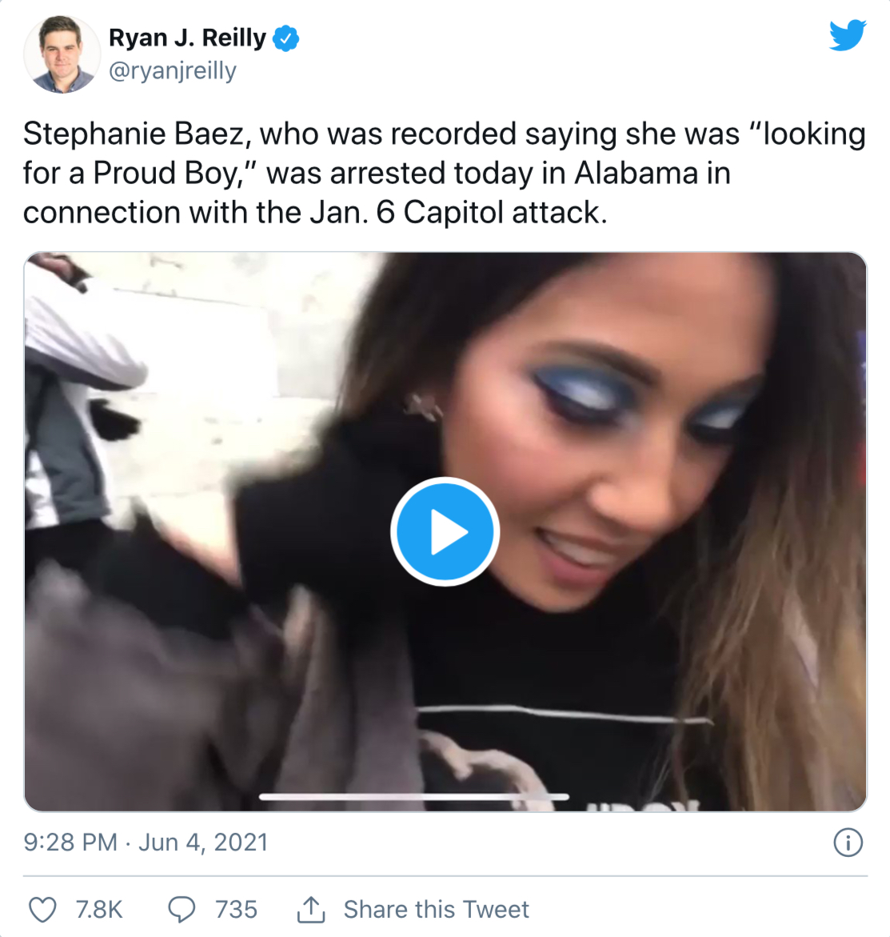Open the Twitter info circle icon
890x937 pixels.
click(848, 843)
